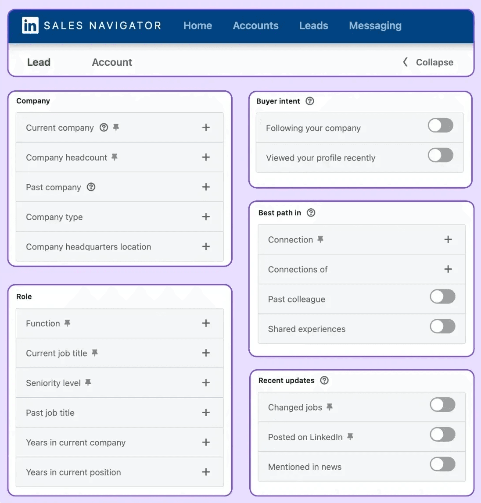This screenshot has width=481, height=503.
Task: Open the Best path in help icon
Action: click(x=311, y=213)
